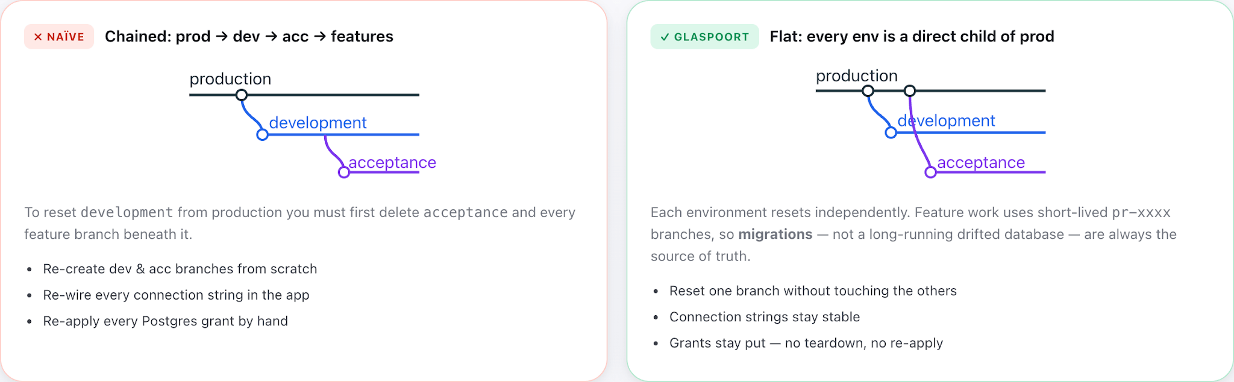The width and height of the screenshot is (1234, 382).
Task: Click "Grants stay put" bullet item
Action: click(806, 343)
